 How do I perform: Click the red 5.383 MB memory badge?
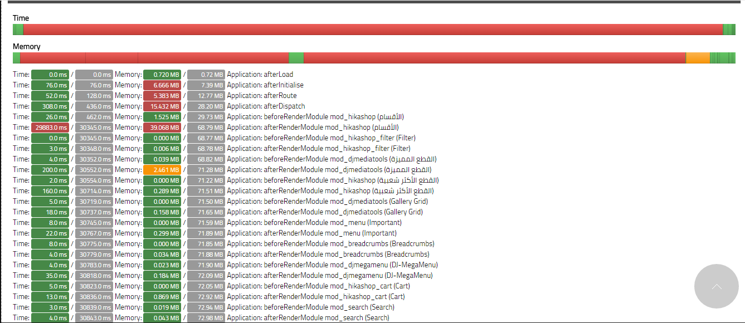click(162, 96)
